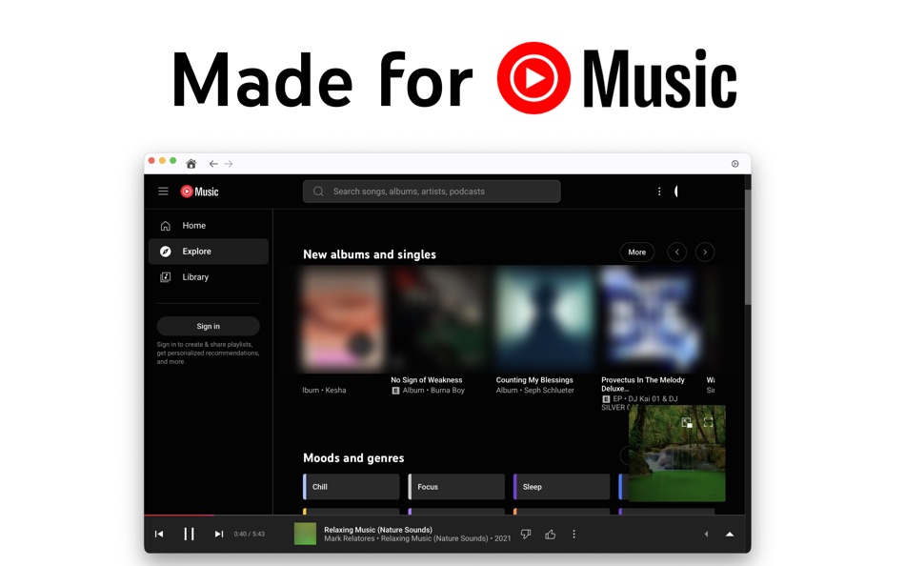
Task: Open Home in the sidebar
Action: (209, 225)
